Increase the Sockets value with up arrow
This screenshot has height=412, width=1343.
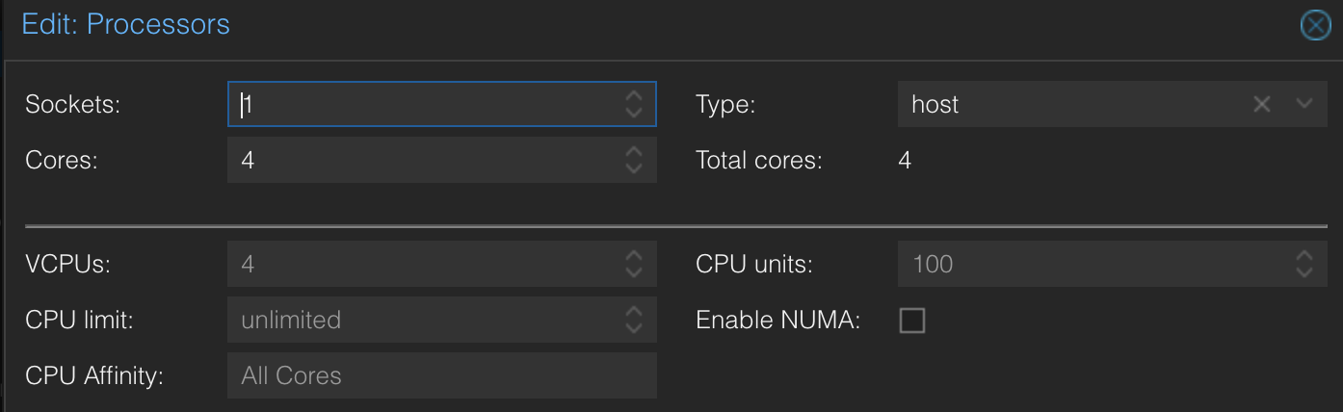pyautogui.click(x=633, y=96)
